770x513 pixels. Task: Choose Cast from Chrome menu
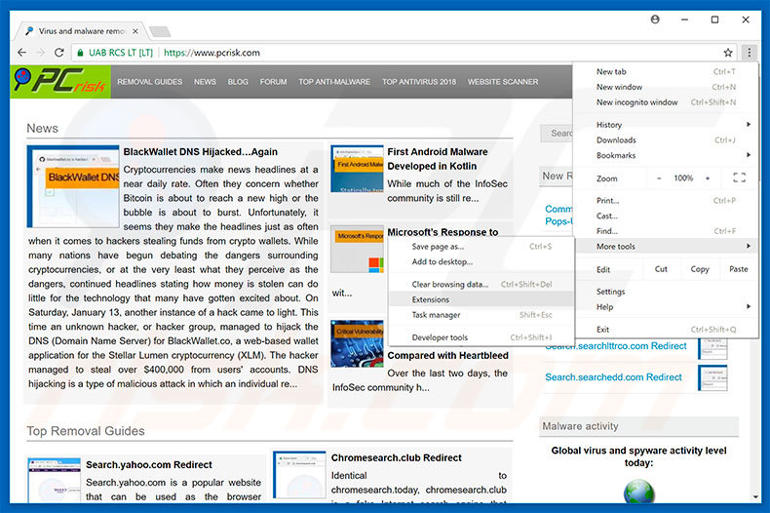[666, 216]
